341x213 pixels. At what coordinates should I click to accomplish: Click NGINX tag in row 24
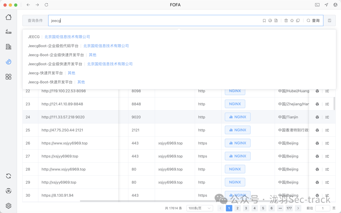pyautogui.click(x=237, y=117)
